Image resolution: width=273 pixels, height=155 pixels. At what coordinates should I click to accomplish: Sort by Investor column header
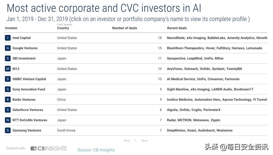[11, 28]
